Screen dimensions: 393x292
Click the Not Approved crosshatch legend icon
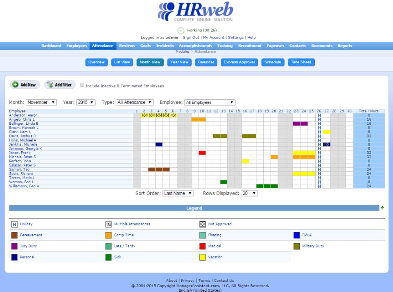pyautogui.click(x=202, y=224)
